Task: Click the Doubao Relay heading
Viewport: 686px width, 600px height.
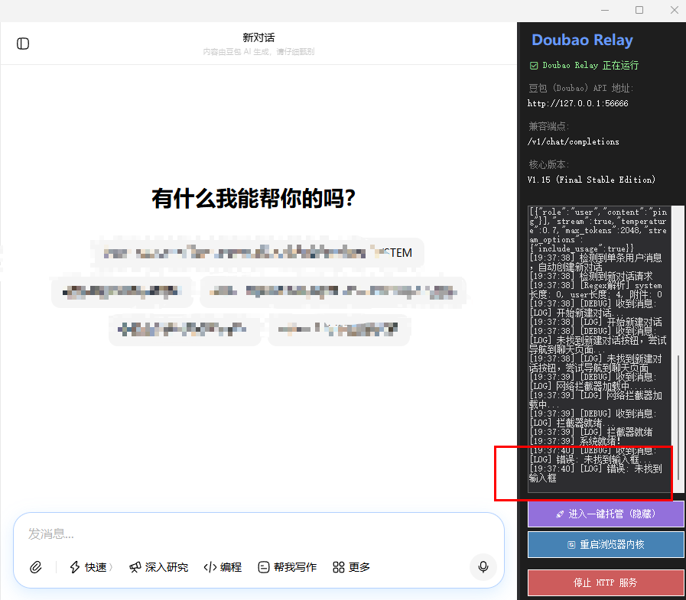Action: pos(582,41)
